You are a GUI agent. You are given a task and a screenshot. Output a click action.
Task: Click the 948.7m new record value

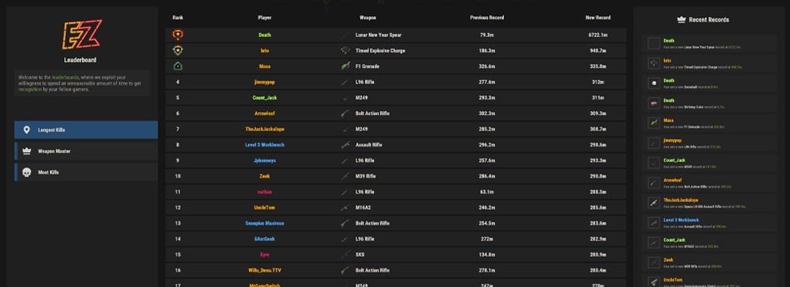coord(598,51)
